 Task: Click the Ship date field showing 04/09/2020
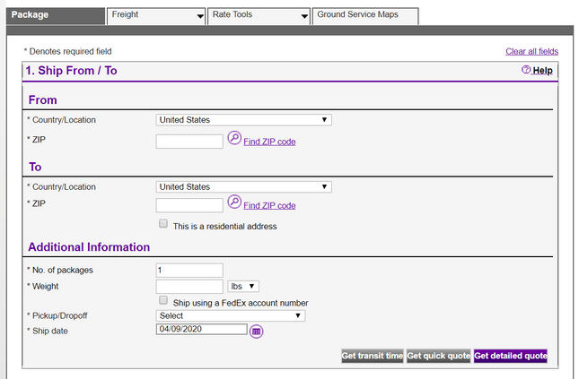pos(202,329)
